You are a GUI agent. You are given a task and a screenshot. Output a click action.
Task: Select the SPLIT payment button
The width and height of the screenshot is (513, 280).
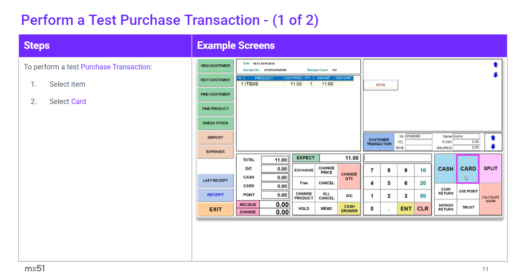point(490,168)
